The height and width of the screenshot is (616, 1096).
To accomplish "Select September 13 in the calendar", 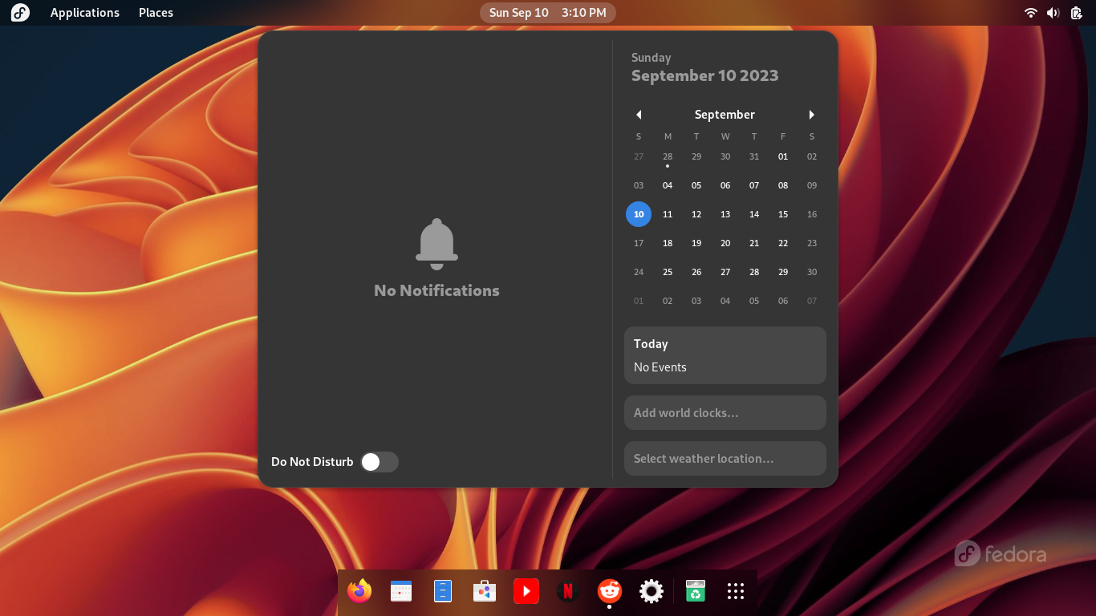I will point(725,214).
